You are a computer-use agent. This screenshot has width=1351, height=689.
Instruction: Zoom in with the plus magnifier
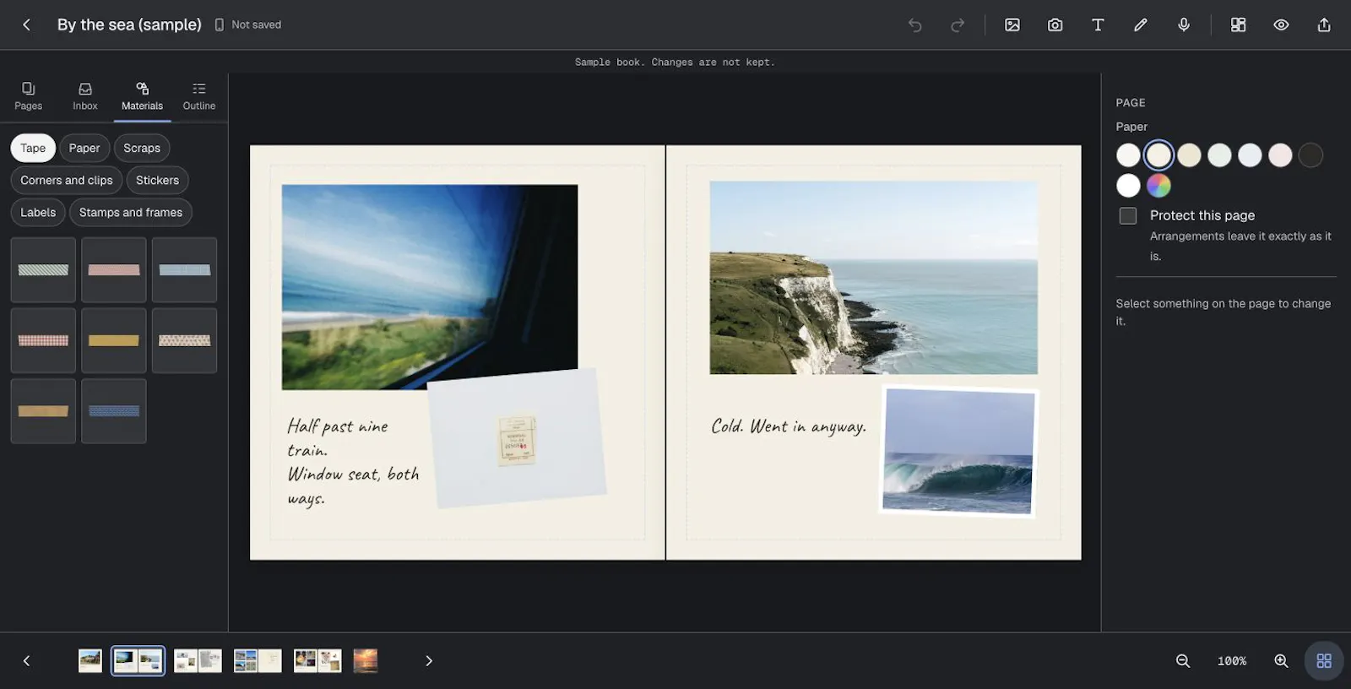(1281, 661)
